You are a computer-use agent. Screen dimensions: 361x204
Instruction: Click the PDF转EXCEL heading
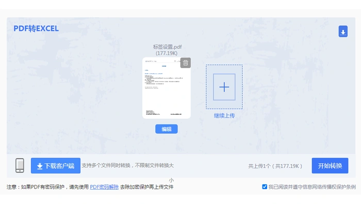coord(36,28)
